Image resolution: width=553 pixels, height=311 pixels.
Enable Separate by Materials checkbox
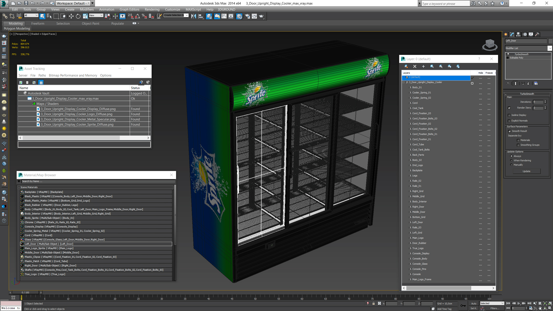(518, 140)
